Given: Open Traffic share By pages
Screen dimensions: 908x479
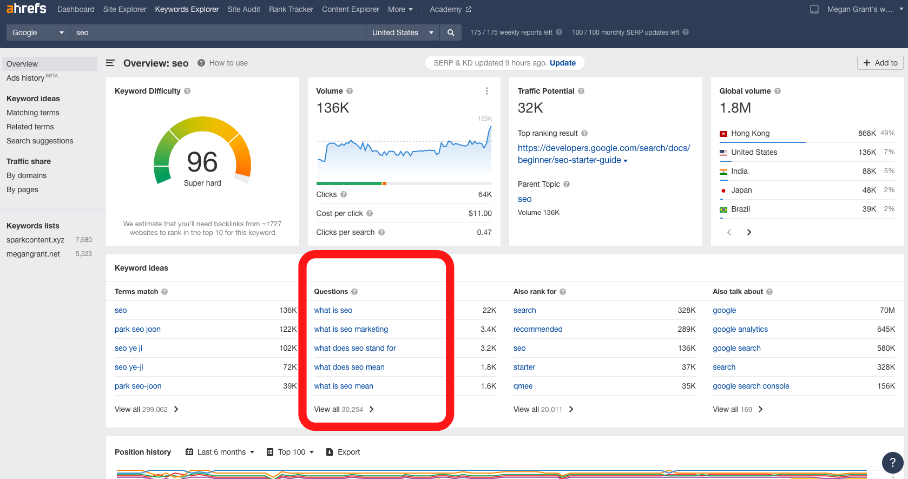Looking at the screenshot, I should [22, 189].
